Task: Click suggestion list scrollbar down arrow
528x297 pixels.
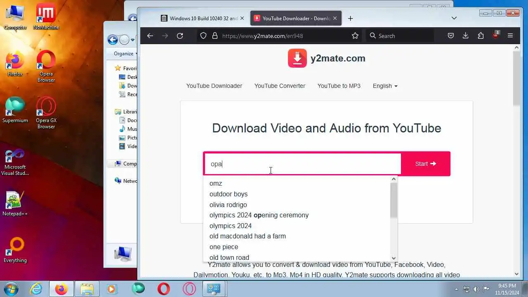Action: (x=394, y=258)
